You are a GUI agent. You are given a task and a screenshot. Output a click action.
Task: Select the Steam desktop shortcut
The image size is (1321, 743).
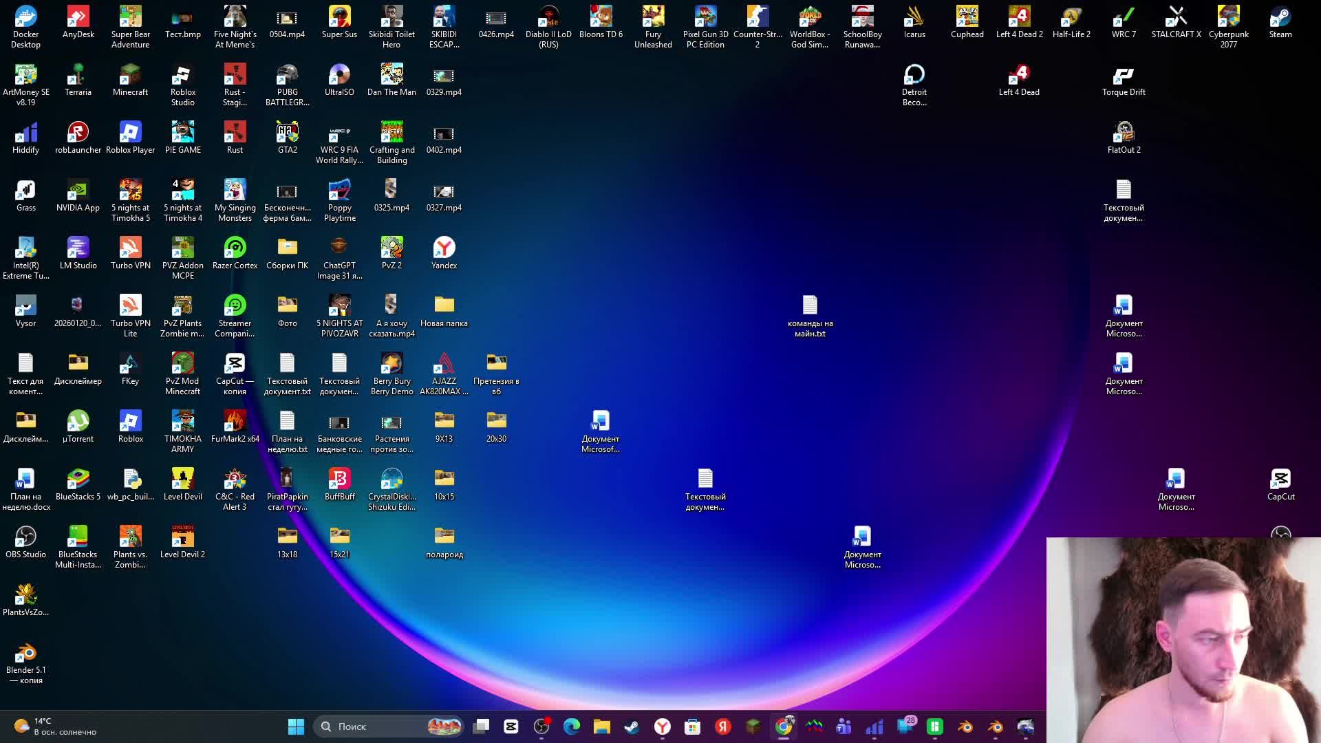(1280, 21)
